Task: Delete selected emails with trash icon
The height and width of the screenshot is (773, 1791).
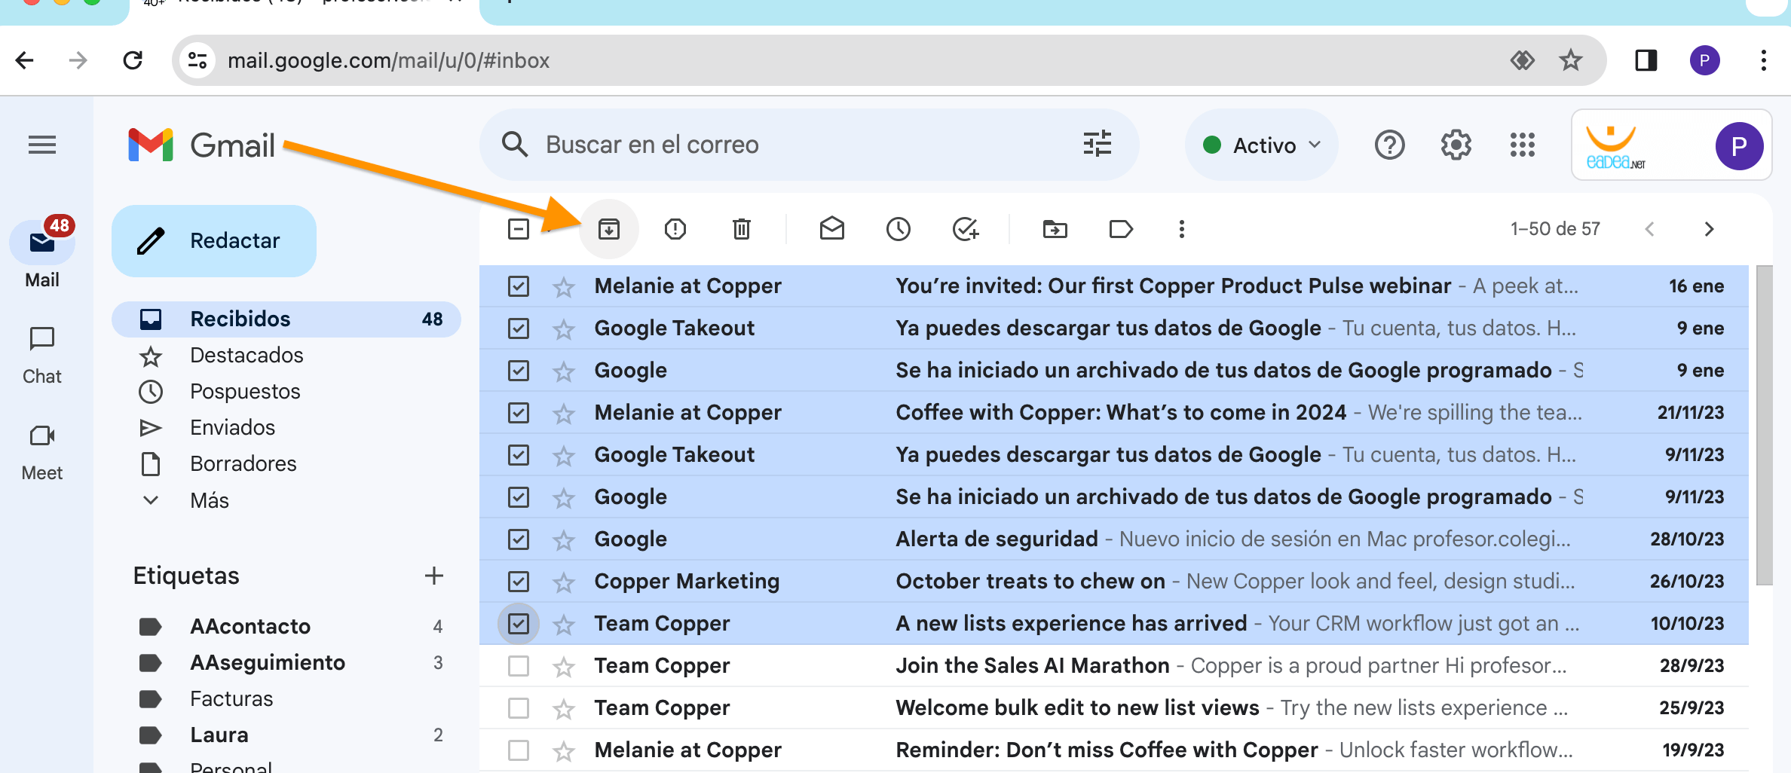Action: click(741, 229)
